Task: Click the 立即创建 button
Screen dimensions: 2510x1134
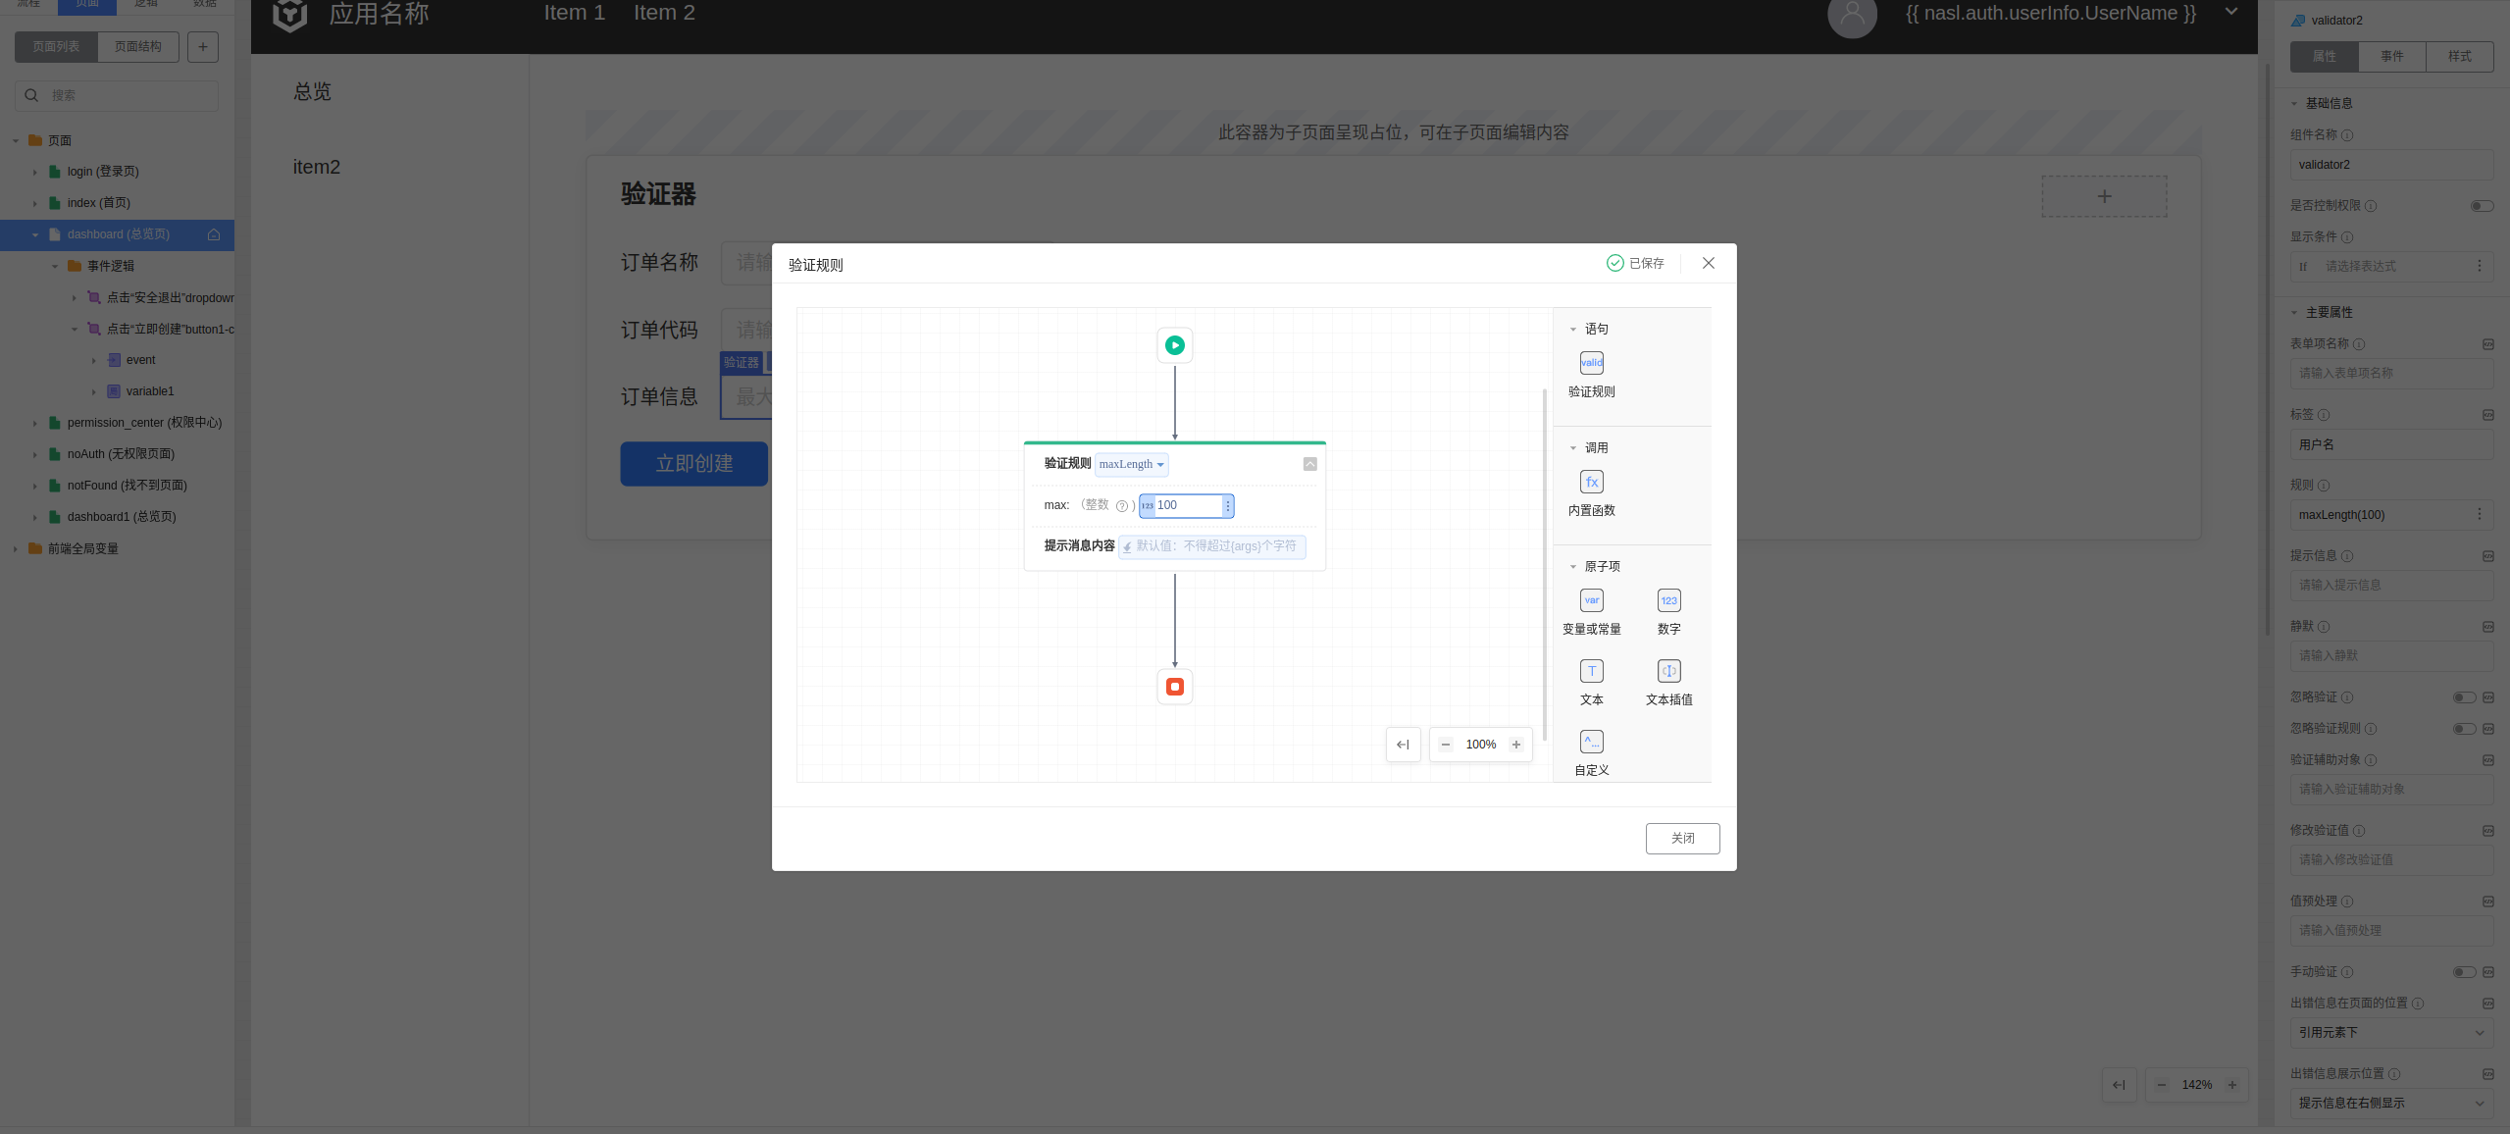Action: pos(693,464)
